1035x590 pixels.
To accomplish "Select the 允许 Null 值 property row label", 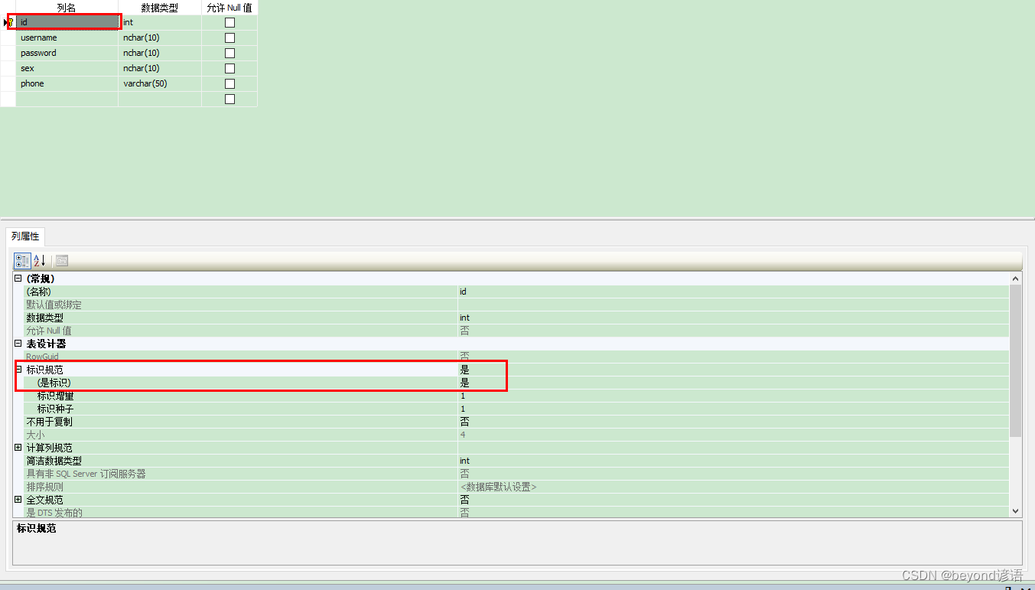I will click(x=49, y=331).
